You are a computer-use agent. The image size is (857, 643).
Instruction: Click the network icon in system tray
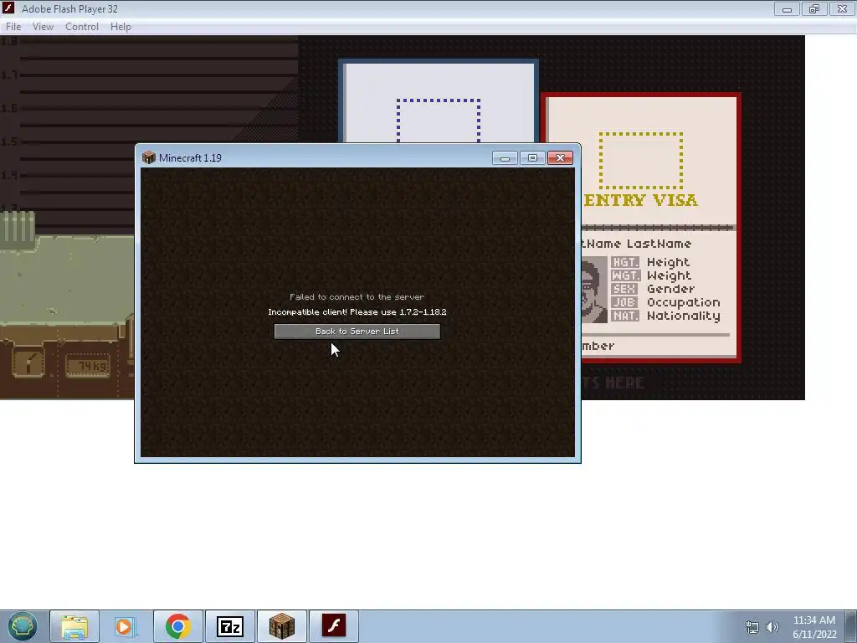click(752, 627)
